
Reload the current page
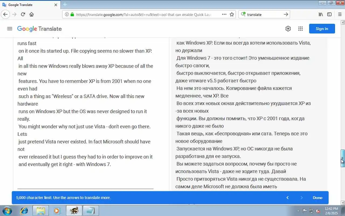[x=23, y=14]
